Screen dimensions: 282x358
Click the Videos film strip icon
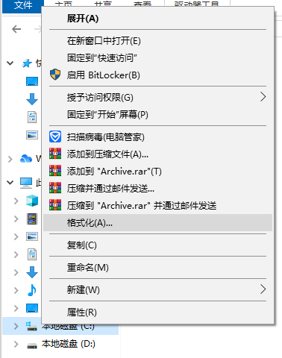[32, 219]
